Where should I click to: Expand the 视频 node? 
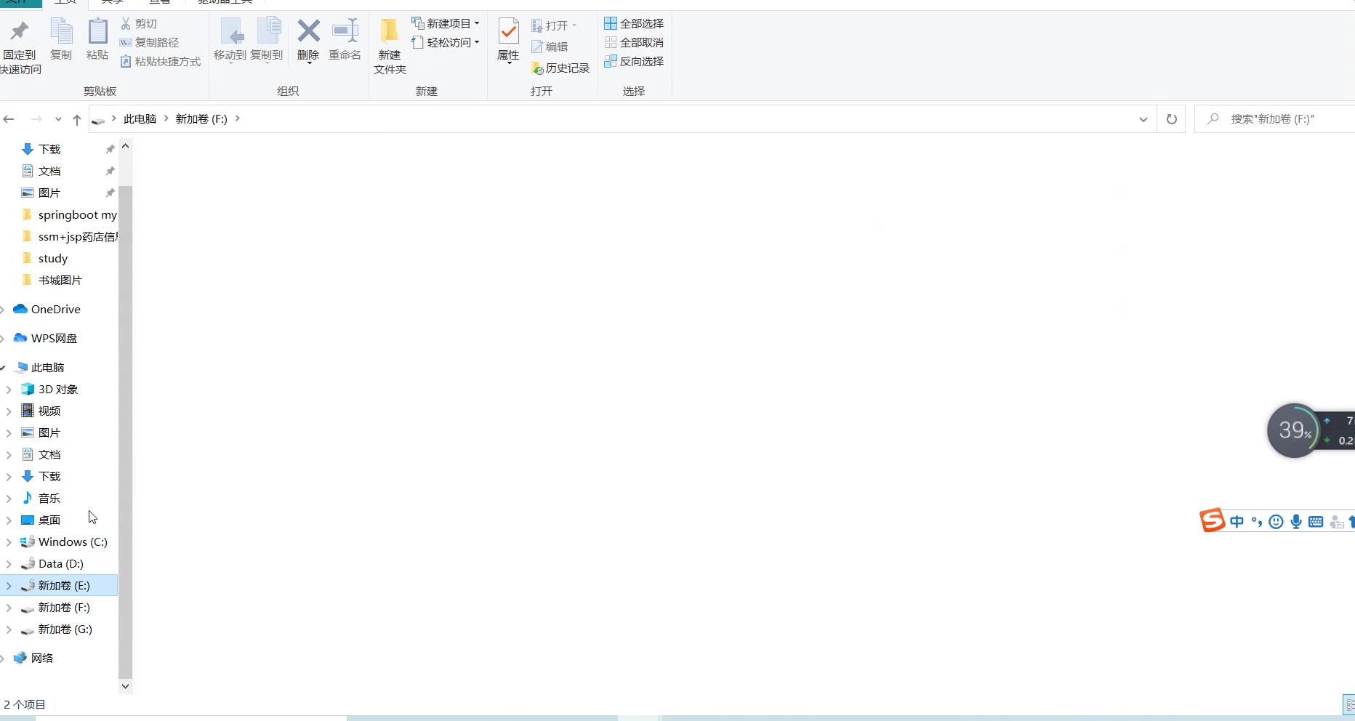[x=9, y=411]
